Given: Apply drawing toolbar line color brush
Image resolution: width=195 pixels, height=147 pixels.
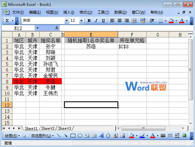Looking at the screenshot, I should click(x=142, y=136).
